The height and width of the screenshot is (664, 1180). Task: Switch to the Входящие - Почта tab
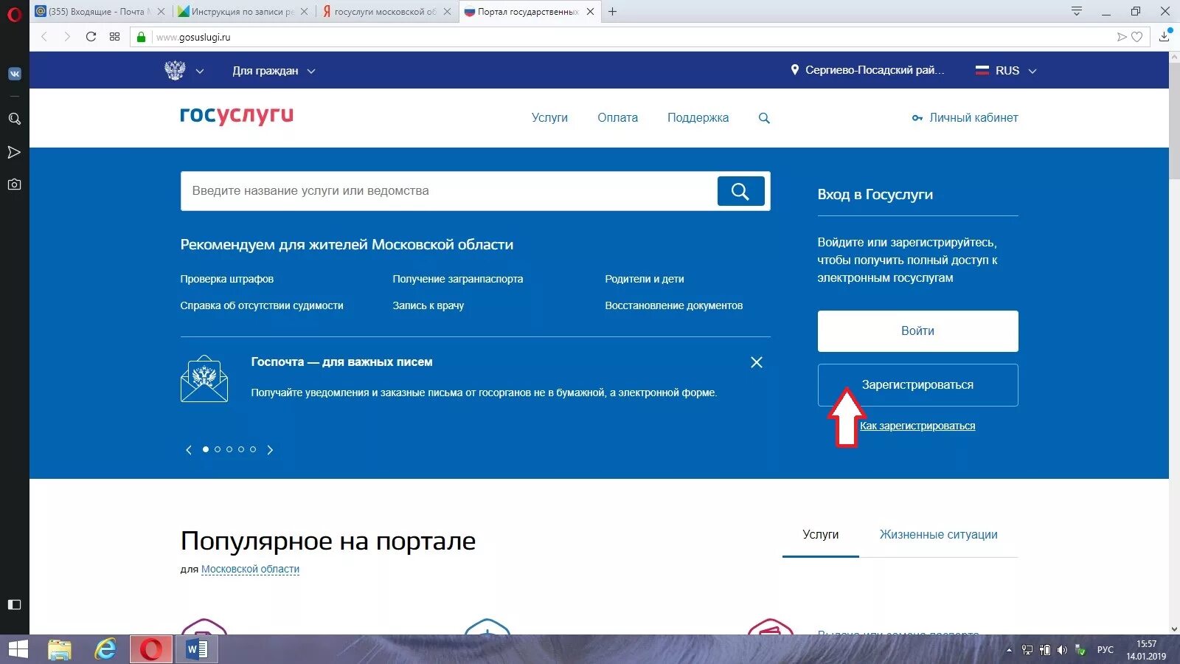click(100, 12)
